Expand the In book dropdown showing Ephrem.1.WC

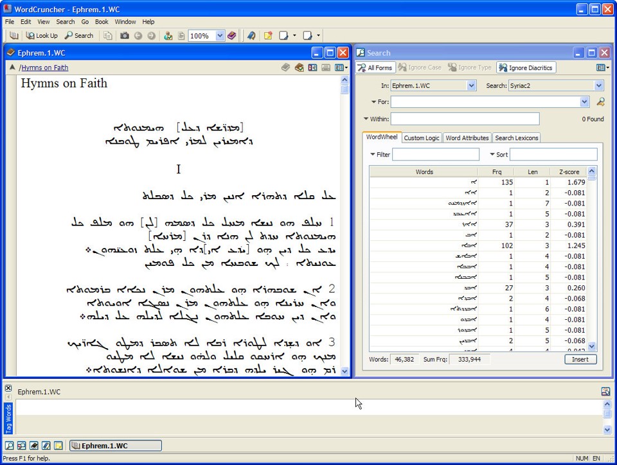tap(471, 85)
